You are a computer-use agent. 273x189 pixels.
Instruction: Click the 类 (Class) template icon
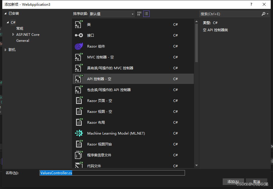pos(79,24)
